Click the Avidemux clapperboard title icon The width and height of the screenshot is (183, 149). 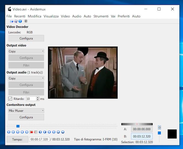click(x=9, y=9)
